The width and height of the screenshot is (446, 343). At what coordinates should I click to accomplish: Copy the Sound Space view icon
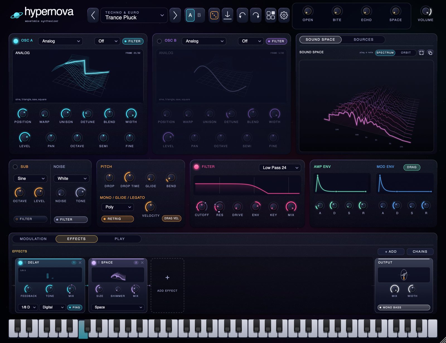430,53
